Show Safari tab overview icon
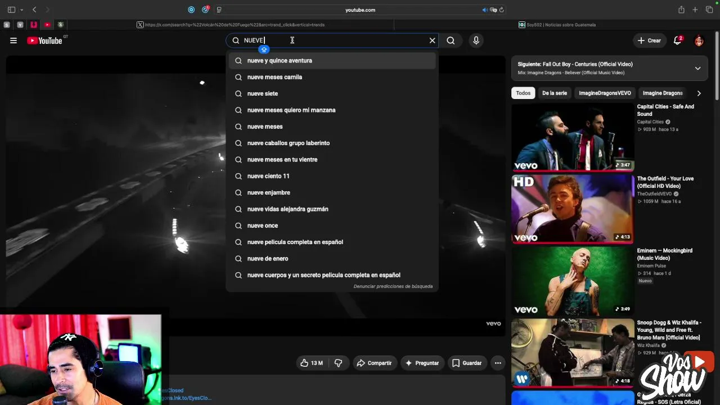This screenshot has height=405, width=720. click(x=709, y=10)
